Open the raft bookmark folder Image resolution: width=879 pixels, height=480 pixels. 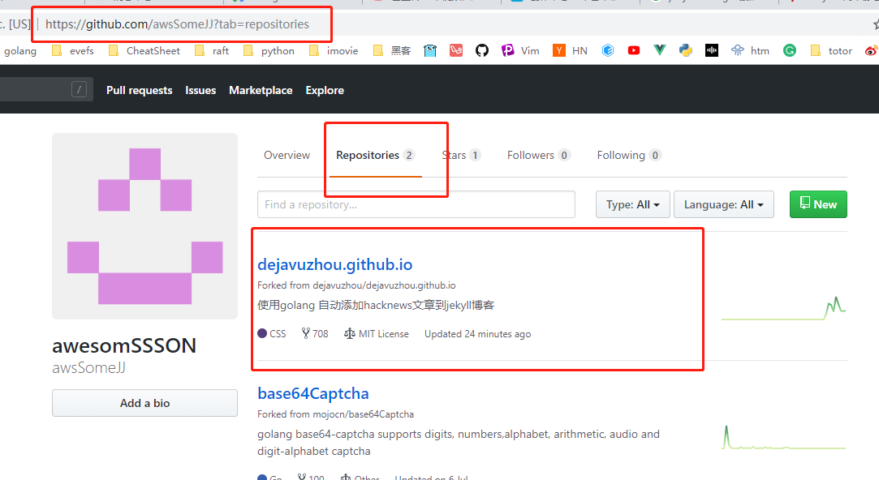coord(211,51)
